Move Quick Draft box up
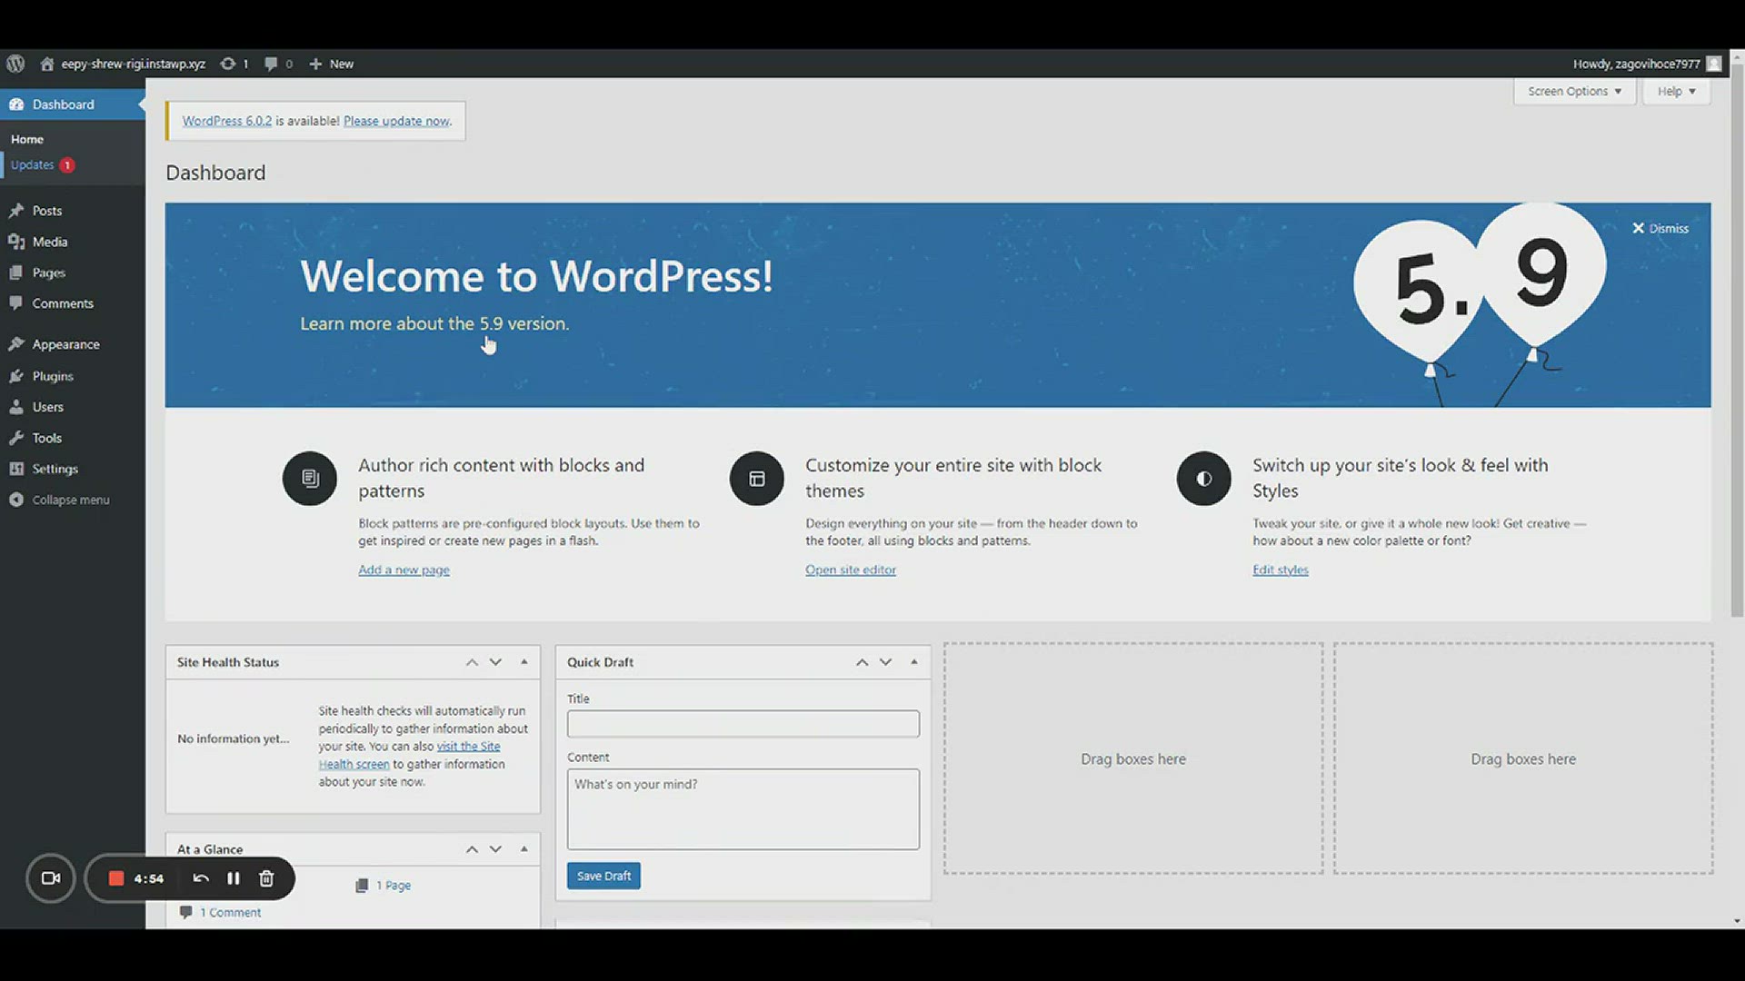Viewport: 1745px width, 981px height. (862, 662)
